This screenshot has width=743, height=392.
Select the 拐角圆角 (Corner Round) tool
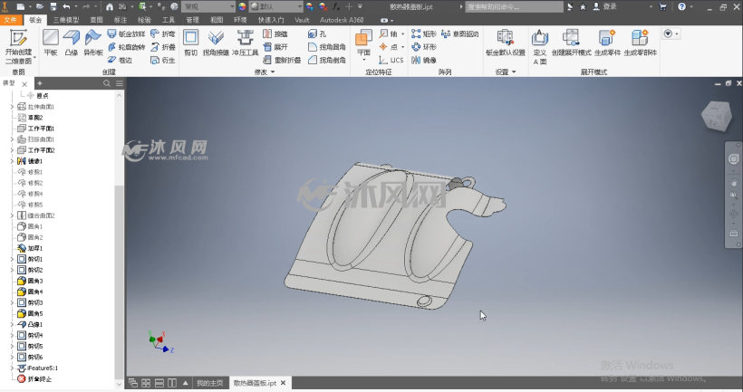tap(327, 47)
